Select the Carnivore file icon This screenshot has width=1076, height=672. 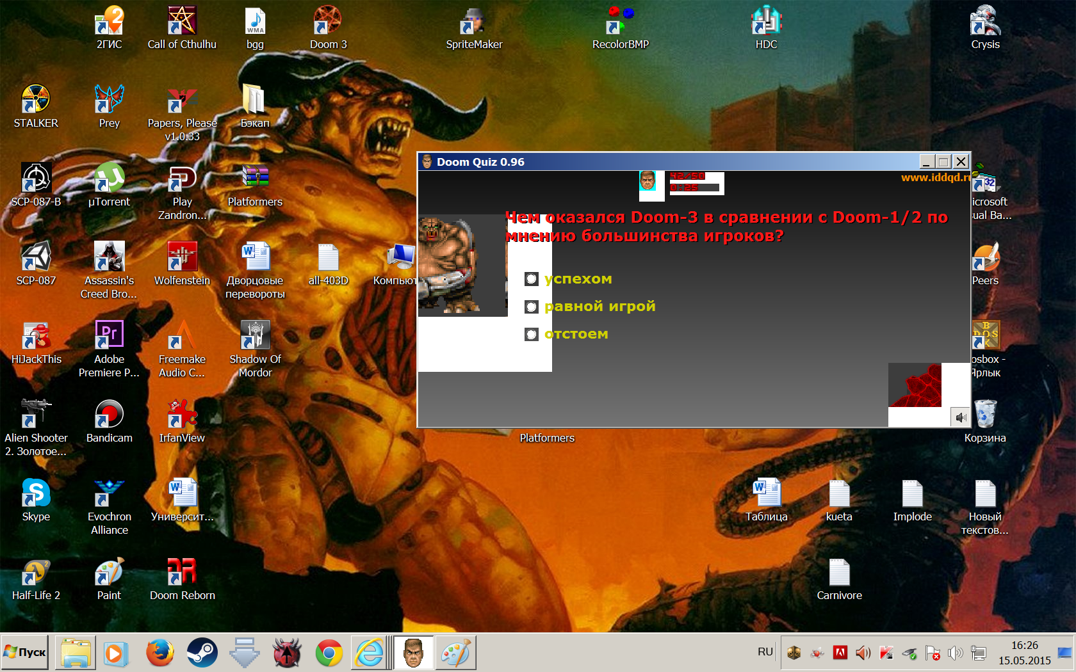[839, 579]
